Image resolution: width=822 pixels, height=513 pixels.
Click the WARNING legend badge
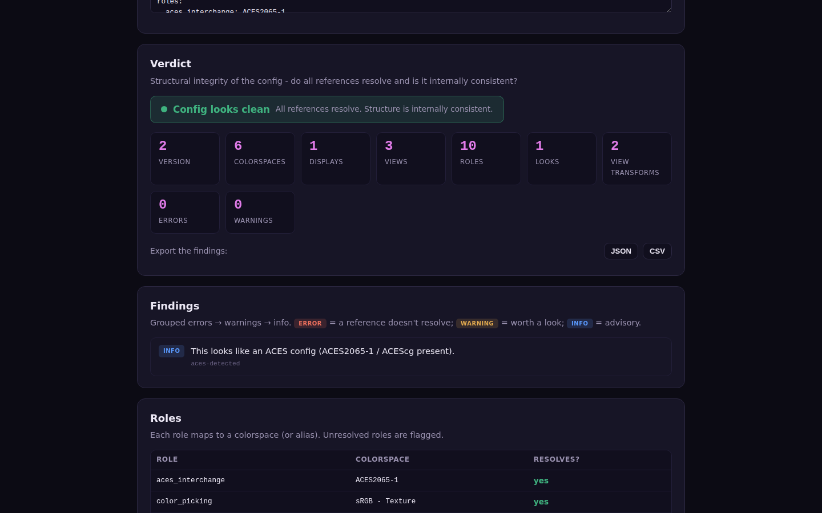click(477, 323)
